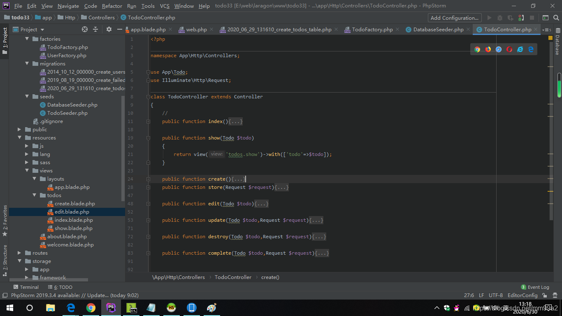Expand the routes folder
The image size is (562, 316).
(20, 253)
